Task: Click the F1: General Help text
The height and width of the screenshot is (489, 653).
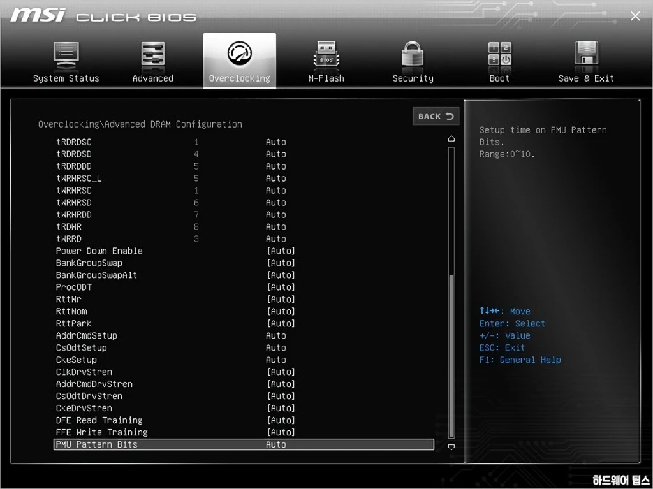Action: pos(520,360)
